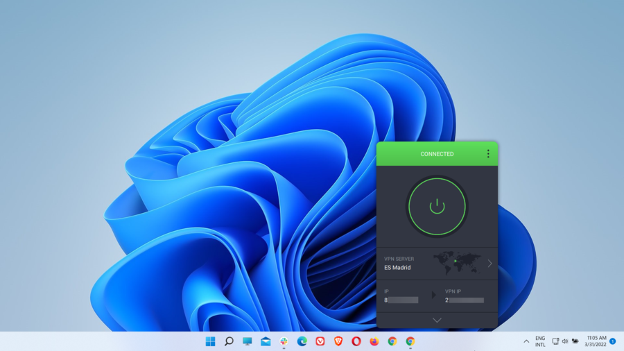Screen dimensions: 624x351
Task: Switch the ENG INTL input language
Action: [x=540, y=341]
